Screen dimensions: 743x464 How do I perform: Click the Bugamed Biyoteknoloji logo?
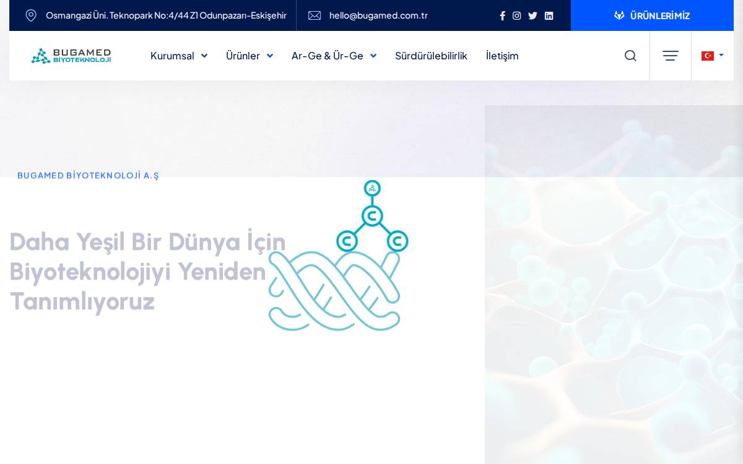[x=71, y=56]
